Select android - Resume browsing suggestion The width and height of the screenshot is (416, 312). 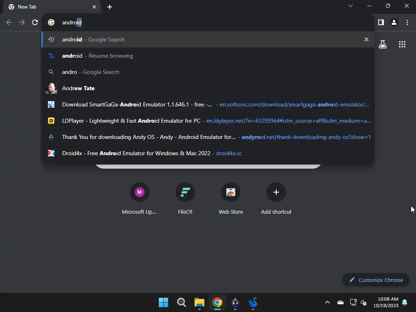[208, 56]
